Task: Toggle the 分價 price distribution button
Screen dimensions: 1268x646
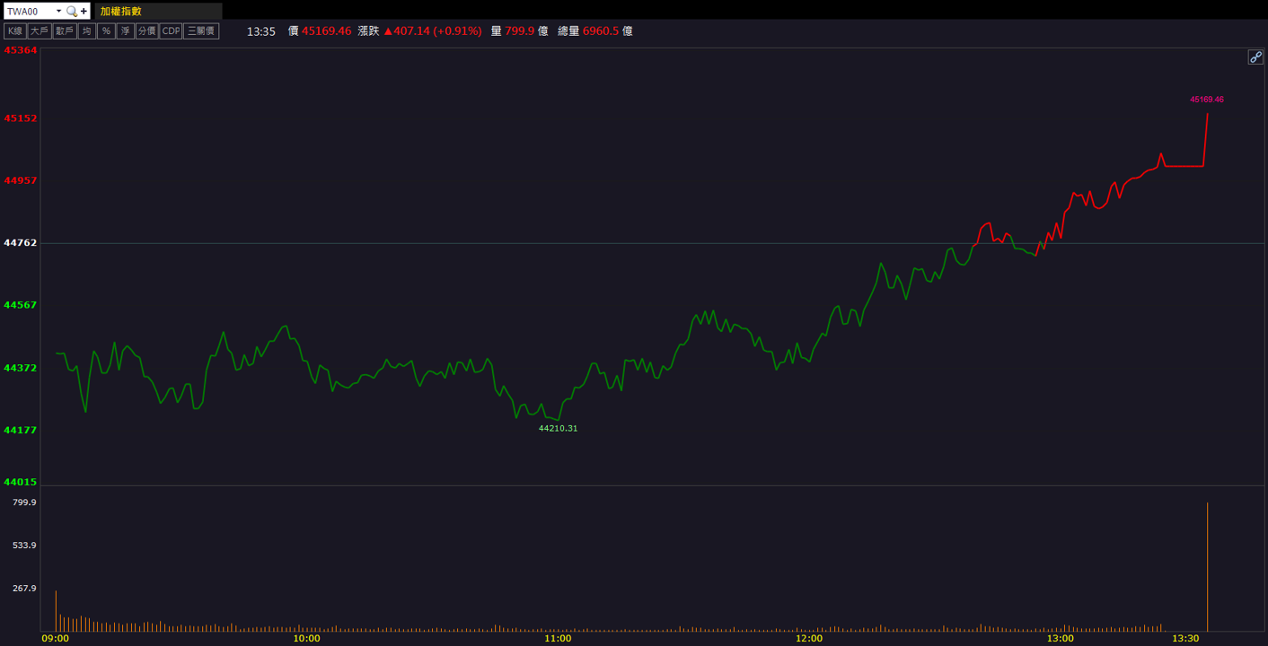Action: (146, 31)
